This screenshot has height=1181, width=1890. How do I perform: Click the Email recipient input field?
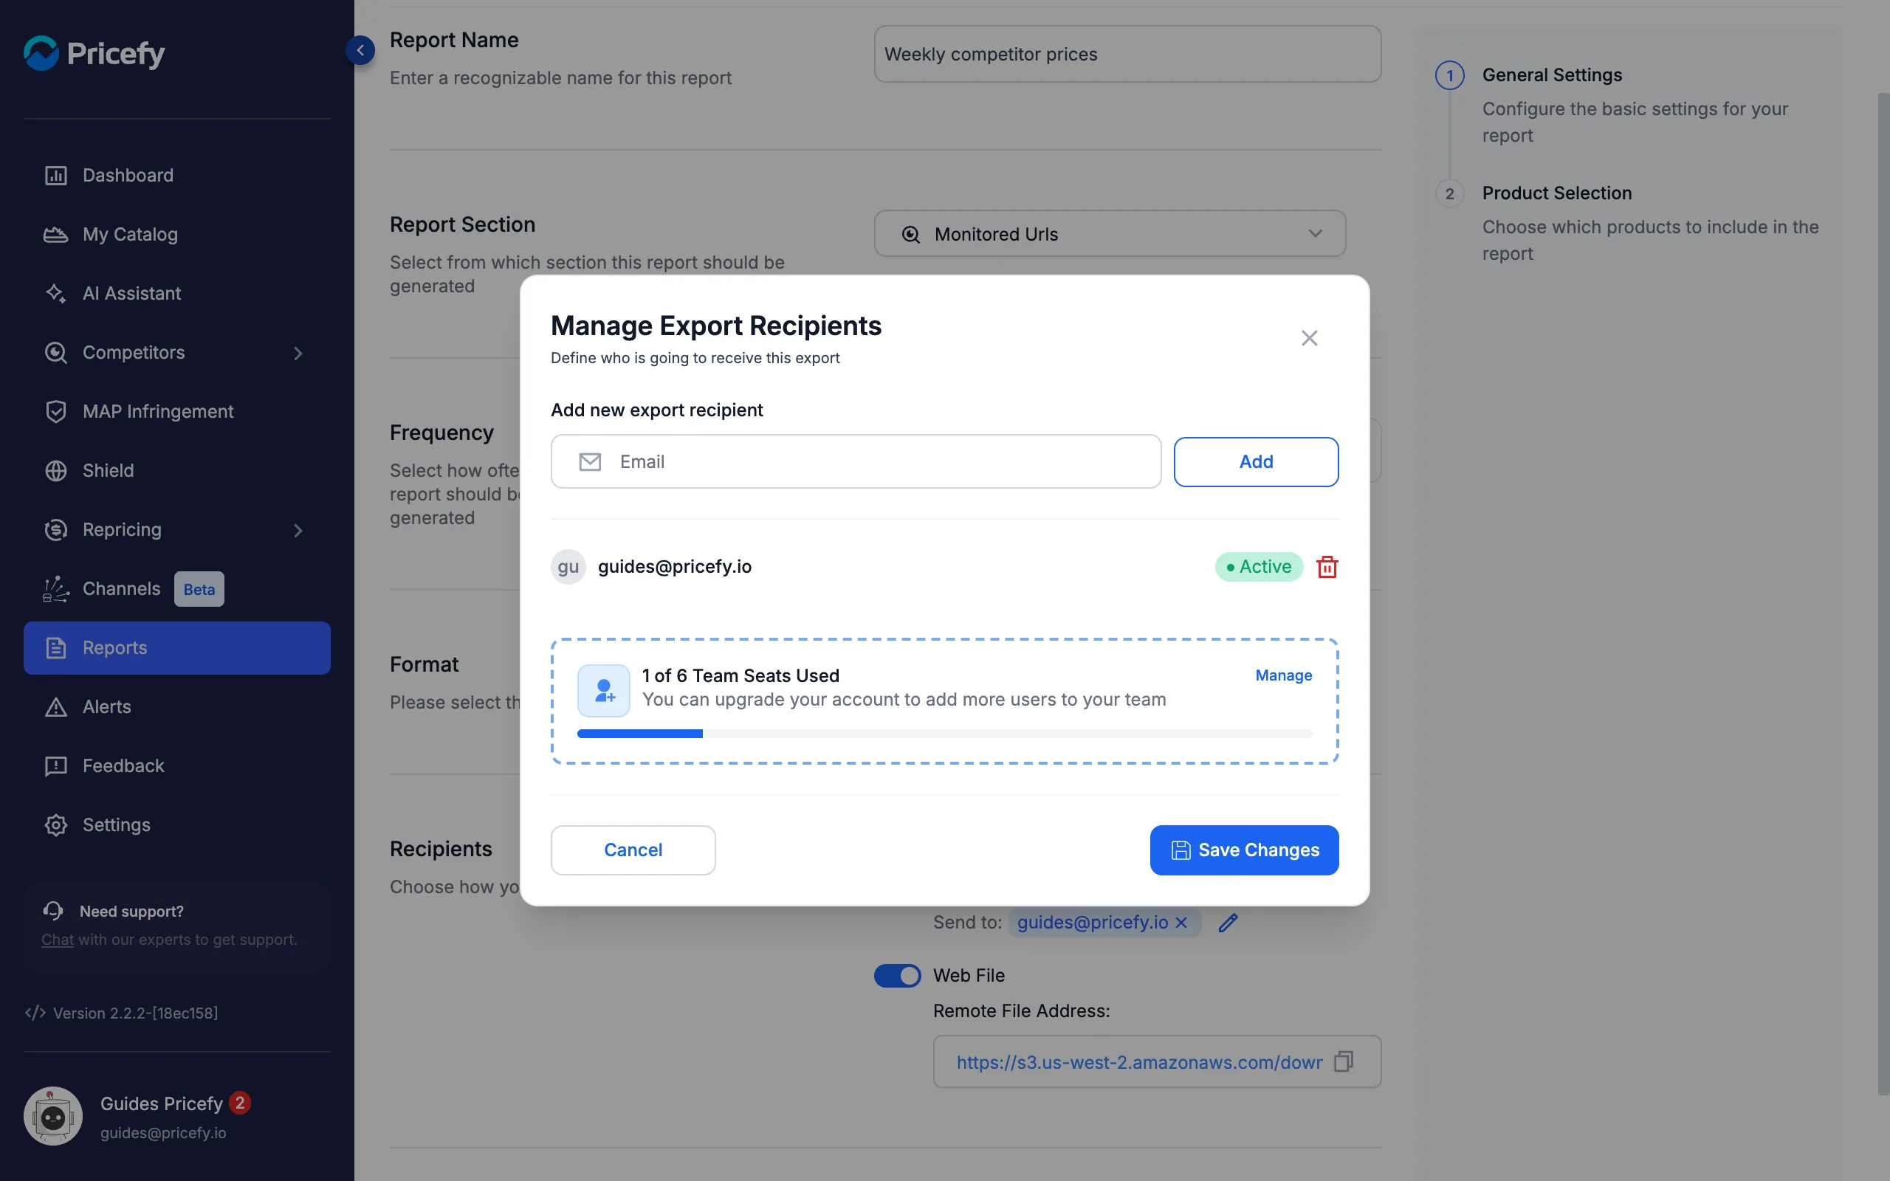click(x=856, y=461)
